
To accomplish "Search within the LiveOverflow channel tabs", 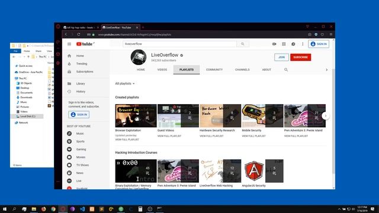I will pyautogui.click(x=286, y=70).
